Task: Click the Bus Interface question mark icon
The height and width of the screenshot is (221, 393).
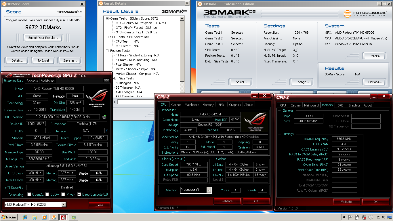Action: coord(106,131)
